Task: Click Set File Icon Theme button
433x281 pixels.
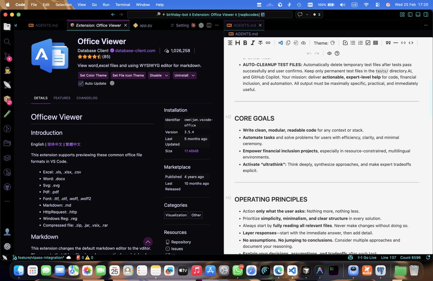Action: pyautogui.click(x=128, y=75)
